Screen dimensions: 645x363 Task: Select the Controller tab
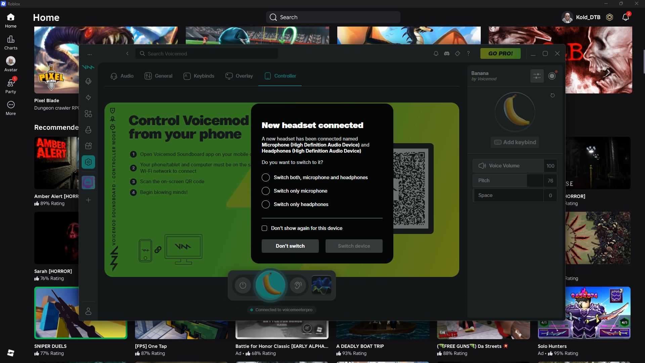pyautogui.click(x=280, y=76)
